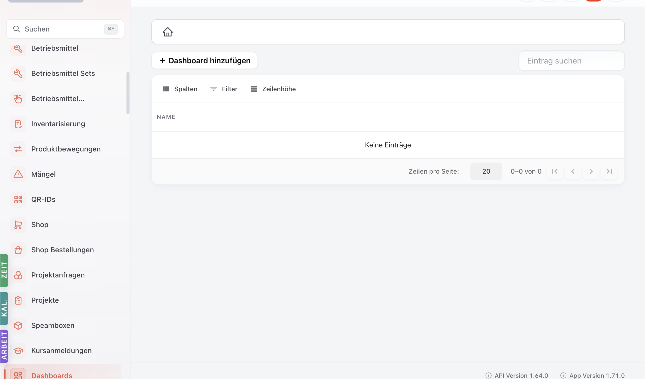Click the Produktbewegungen arrows icon
This screenshot has width=645, height=379.
coord(18,149)
